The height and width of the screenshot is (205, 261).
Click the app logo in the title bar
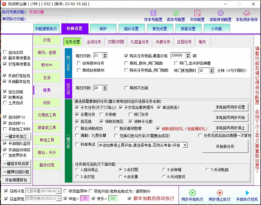tap(4, 4)
